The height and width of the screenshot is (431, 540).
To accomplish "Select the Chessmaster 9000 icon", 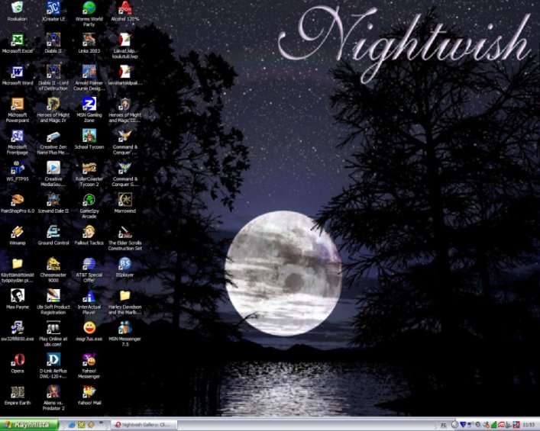I will (x=53, y=263).
